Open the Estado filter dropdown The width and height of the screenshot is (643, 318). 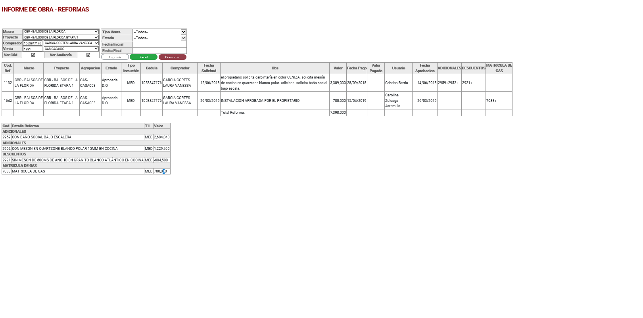[x=159, y=38]
